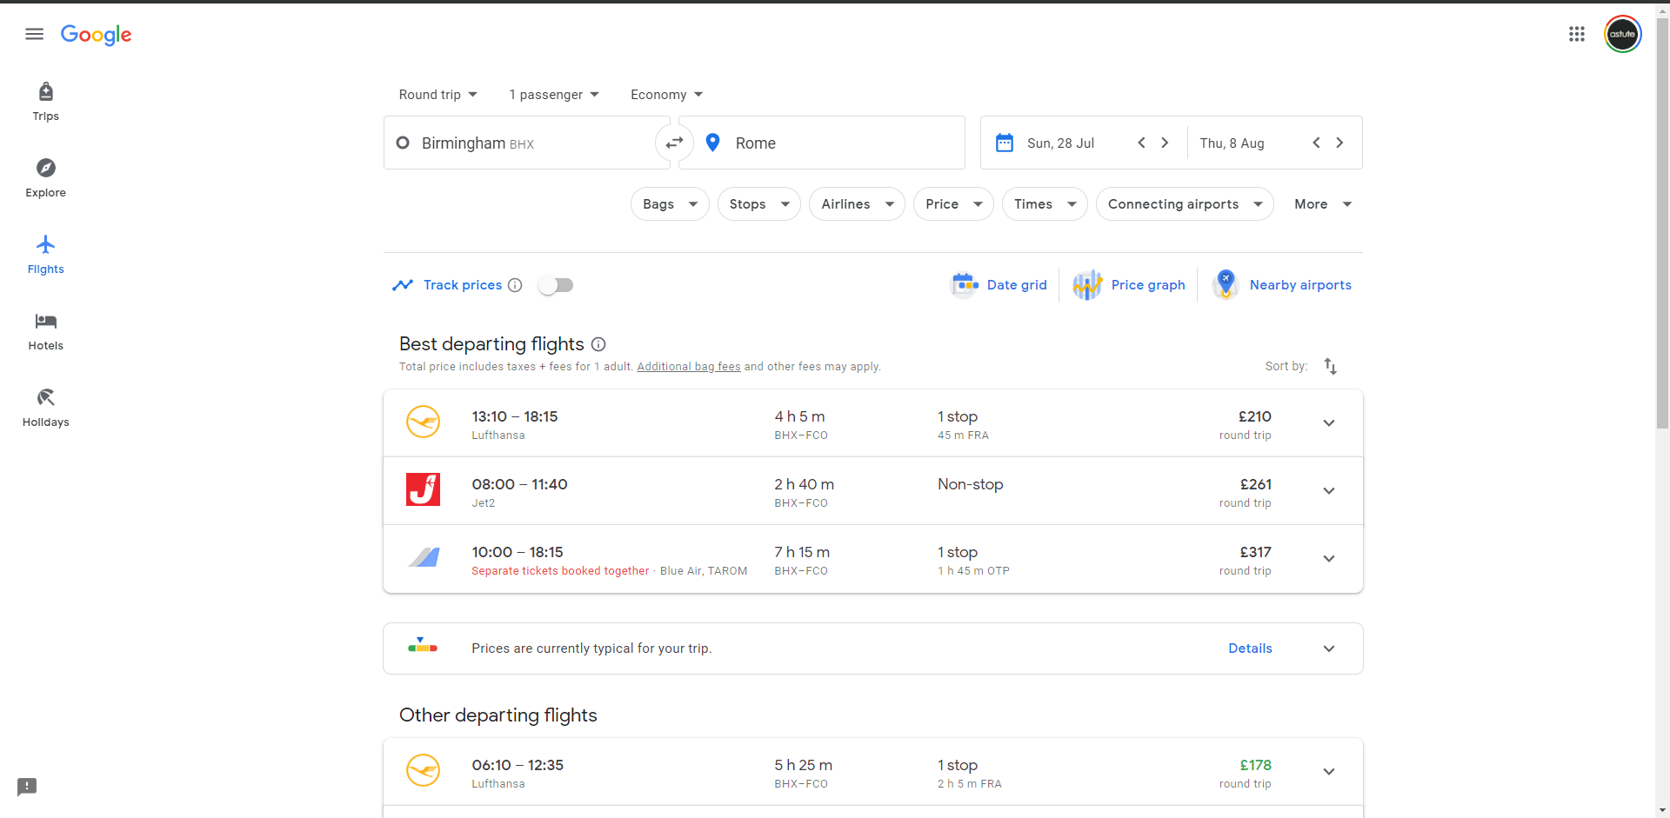Open the Explore section in sidebar
The image size is (1670, 818).
(45, 177)
